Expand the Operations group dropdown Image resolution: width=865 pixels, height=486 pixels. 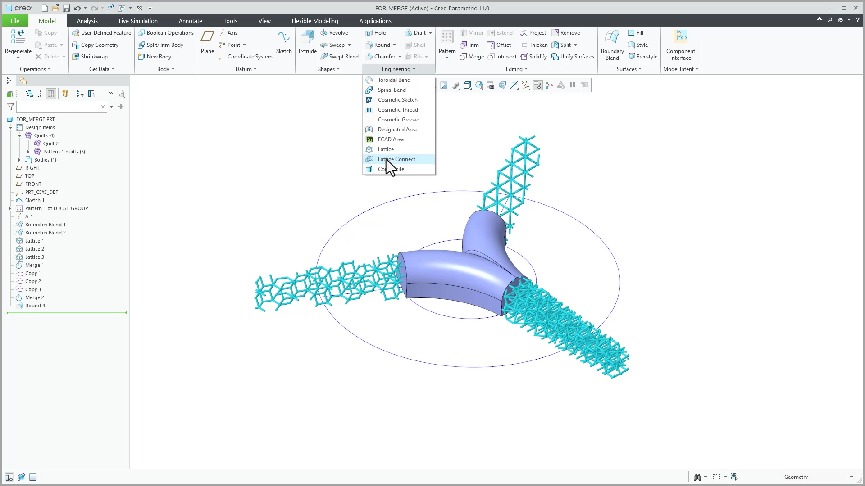tap(35, 69)
